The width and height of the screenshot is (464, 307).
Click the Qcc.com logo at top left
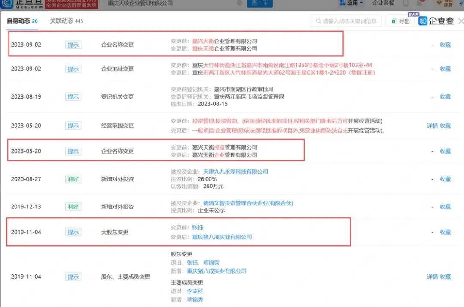22,4
